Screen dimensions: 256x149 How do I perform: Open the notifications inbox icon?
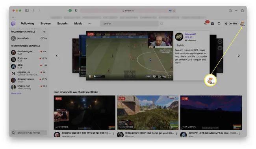[x=212, y=24]
